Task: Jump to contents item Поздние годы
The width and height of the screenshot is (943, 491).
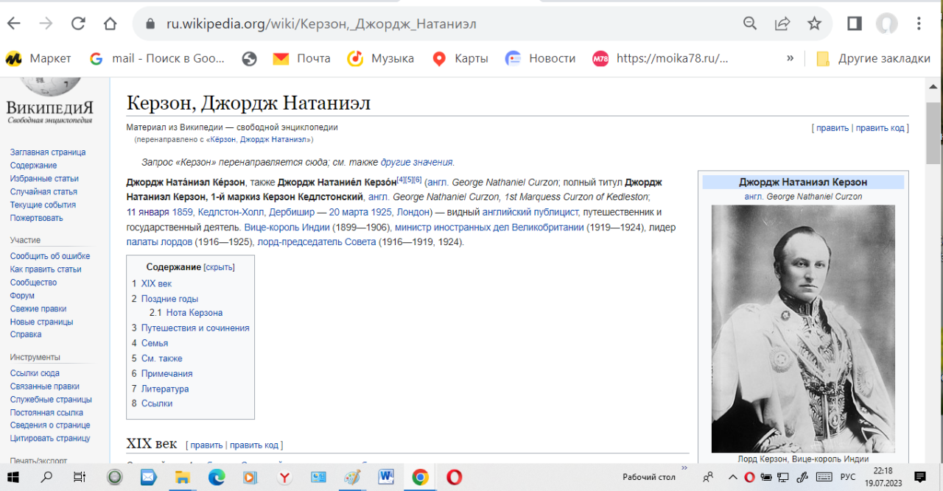Action: click(x=169, y=299)
